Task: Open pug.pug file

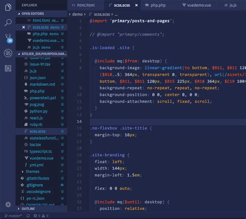Action: pyautogui.click(x=42, y=104)
